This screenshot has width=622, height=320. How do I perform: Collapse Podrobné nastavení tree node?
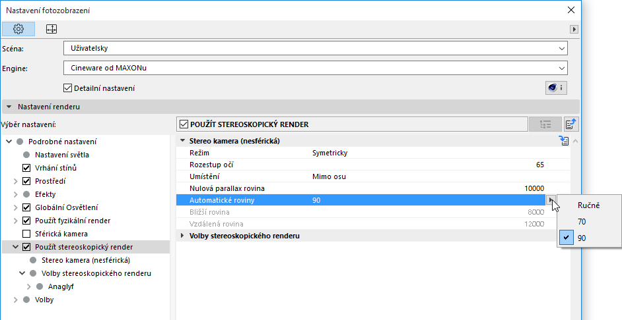tap(9, 142)
